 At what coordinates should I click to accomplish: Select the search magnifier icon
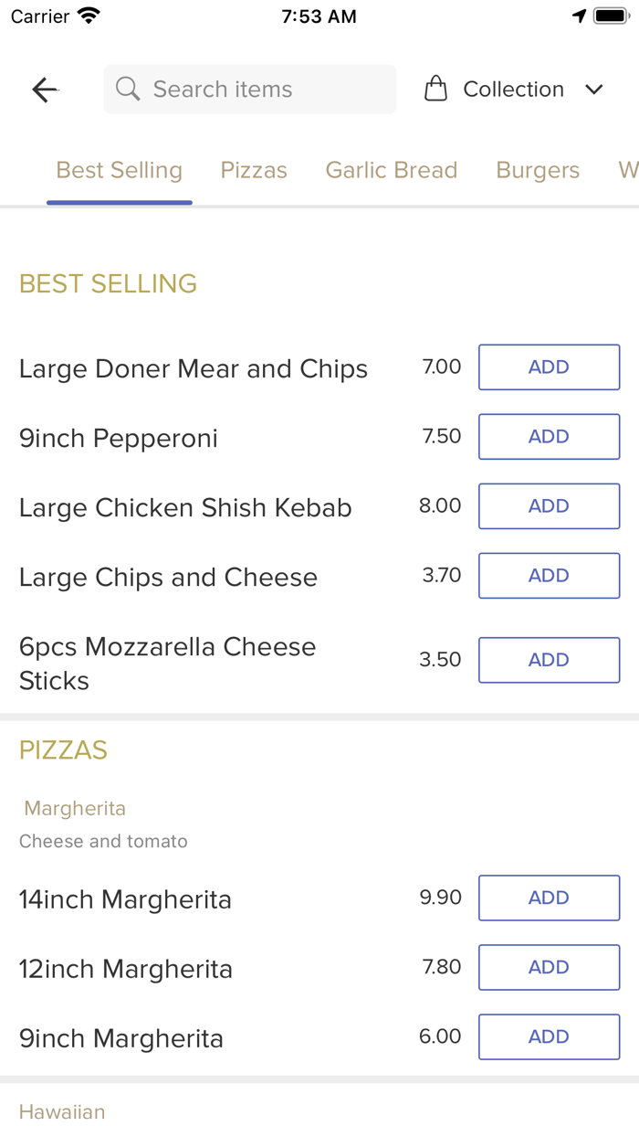point(127,89)
